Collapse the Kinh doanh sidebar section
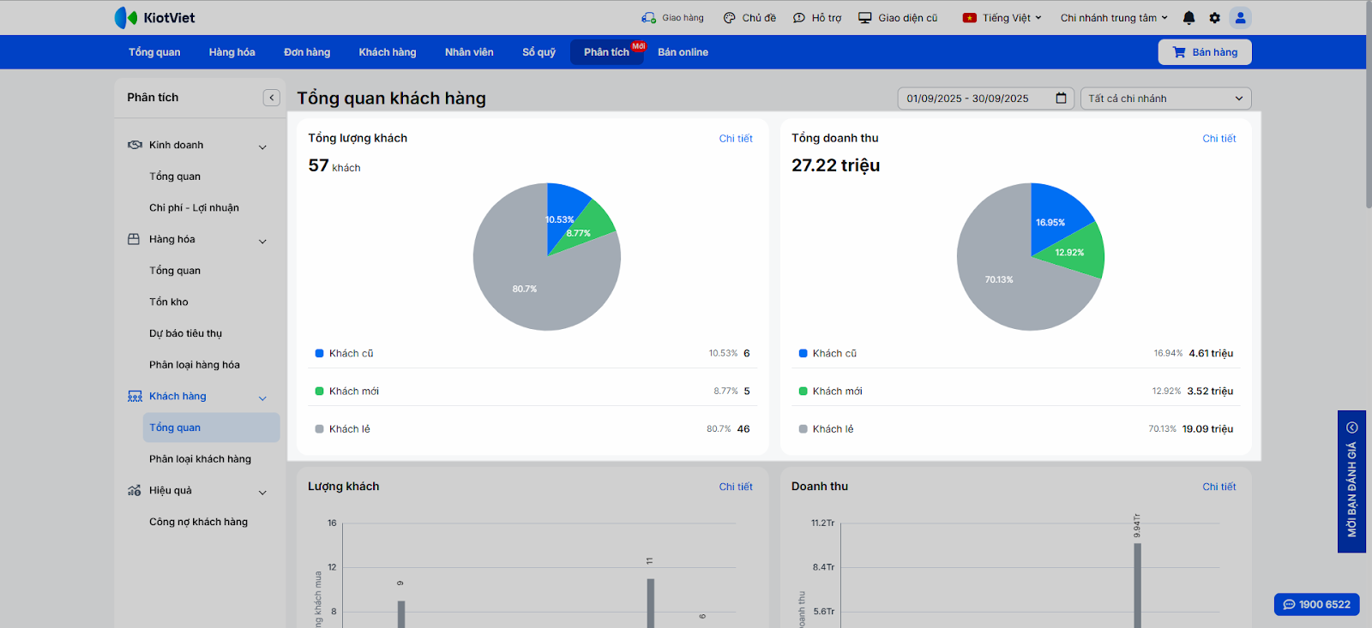1372x628 pixels. [262, 147]
